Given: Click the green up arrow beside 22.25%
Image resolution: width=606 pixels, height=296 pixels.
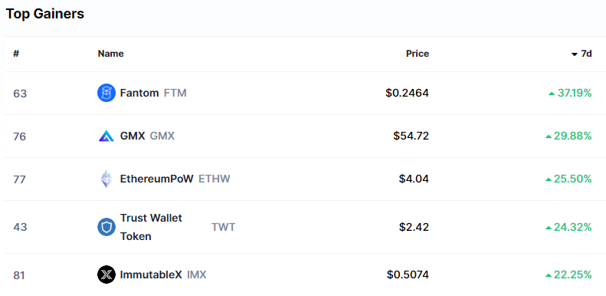Looking at the screenshot, I should coord(549,275).
